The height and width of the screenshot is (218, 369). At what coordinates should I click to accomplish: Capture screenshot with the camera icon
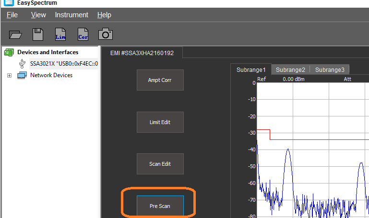coord(106,34)
